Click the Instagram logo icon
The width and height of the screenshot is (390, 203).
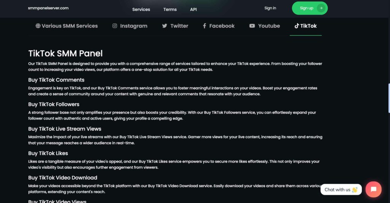(x=115, y=26)
